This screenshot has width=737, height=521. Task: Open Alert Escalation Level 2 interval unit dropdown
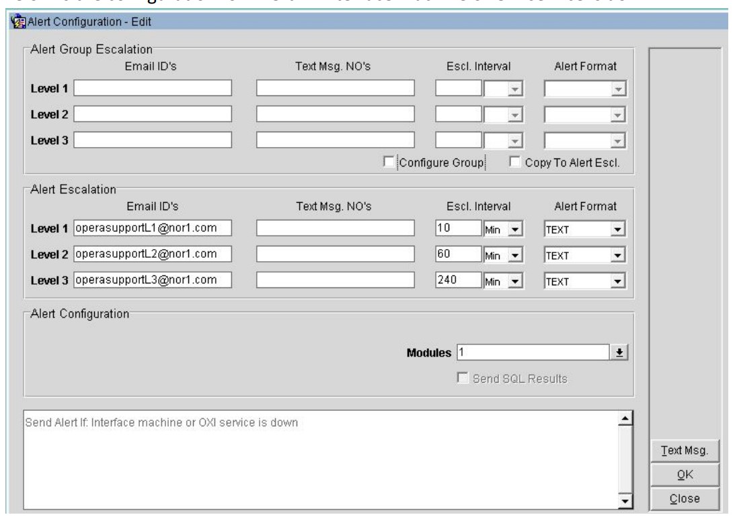(514, 254)
